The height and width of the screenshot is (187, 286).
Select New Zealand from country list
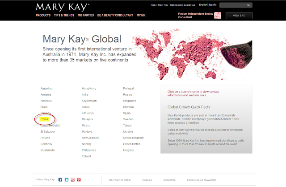pos(90,138)
